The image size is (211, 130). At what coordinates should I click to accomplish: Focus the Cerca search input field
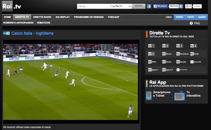pyautogui.click(x=94, y=6)
